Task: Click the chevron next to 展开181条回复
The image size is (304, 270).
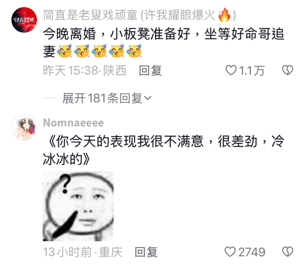Action: pyautogui.click(x=147, y=98)
